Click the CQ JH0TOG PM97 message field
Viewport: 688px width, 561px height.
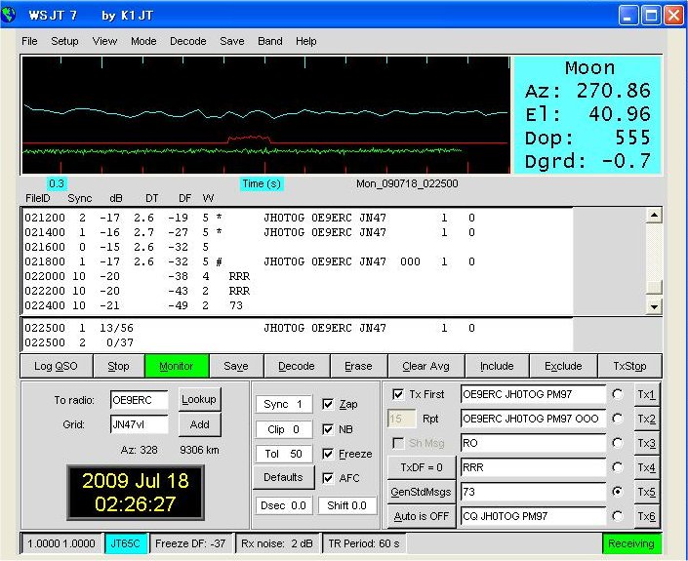pyautogui.click(x=533, y=516)
